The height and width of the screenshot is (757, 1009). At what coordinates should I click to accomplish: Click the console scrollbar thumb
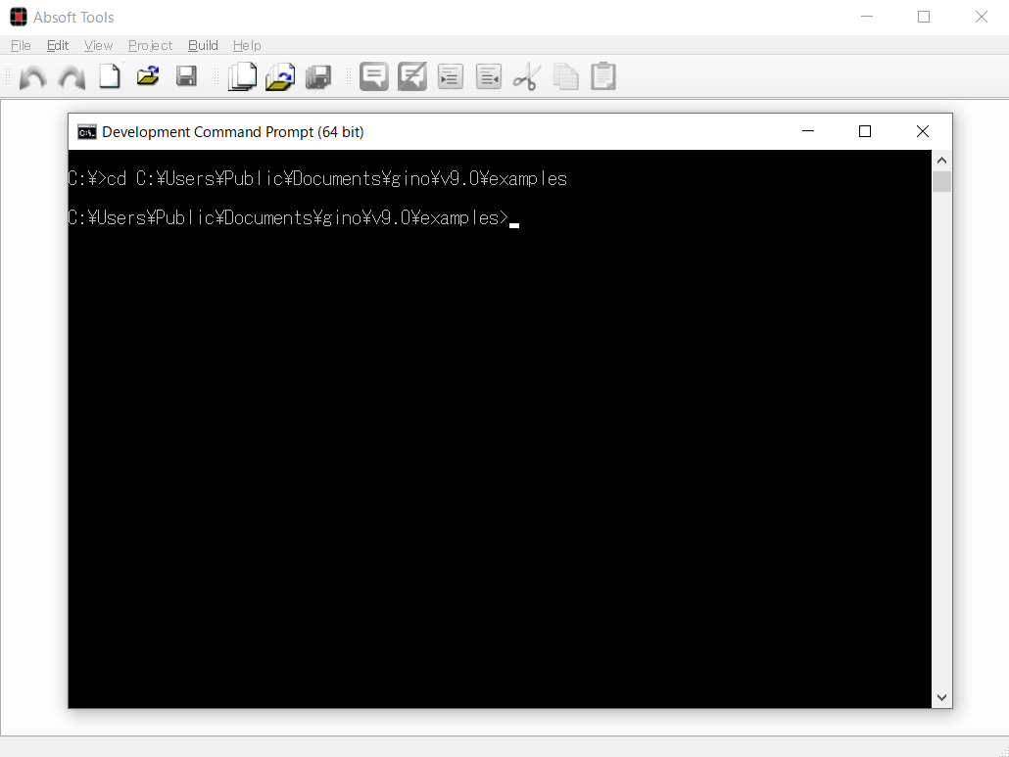942,181
